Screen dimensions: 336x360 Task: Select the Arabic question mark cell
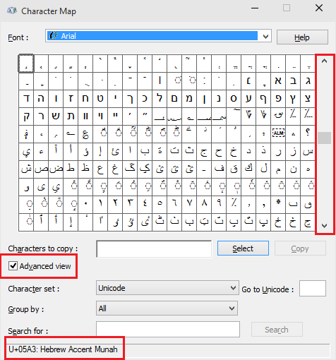pos(308,134)
